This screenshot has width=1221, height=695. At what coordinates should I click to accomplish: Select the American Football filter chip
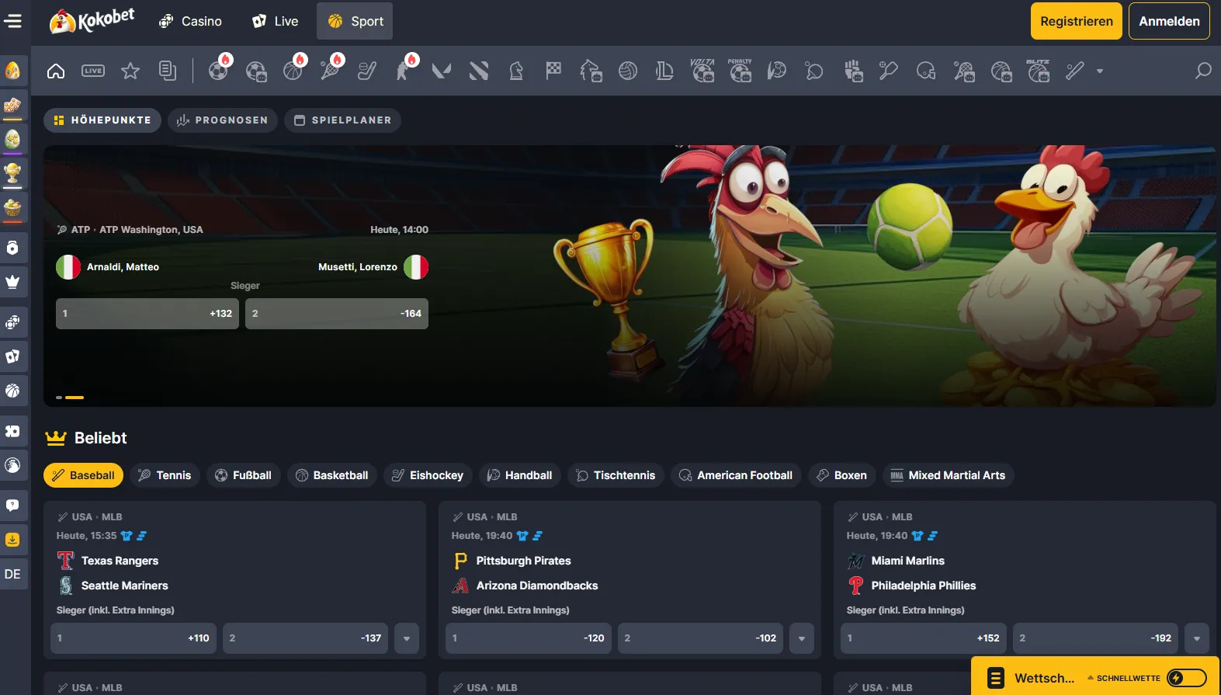736,475
